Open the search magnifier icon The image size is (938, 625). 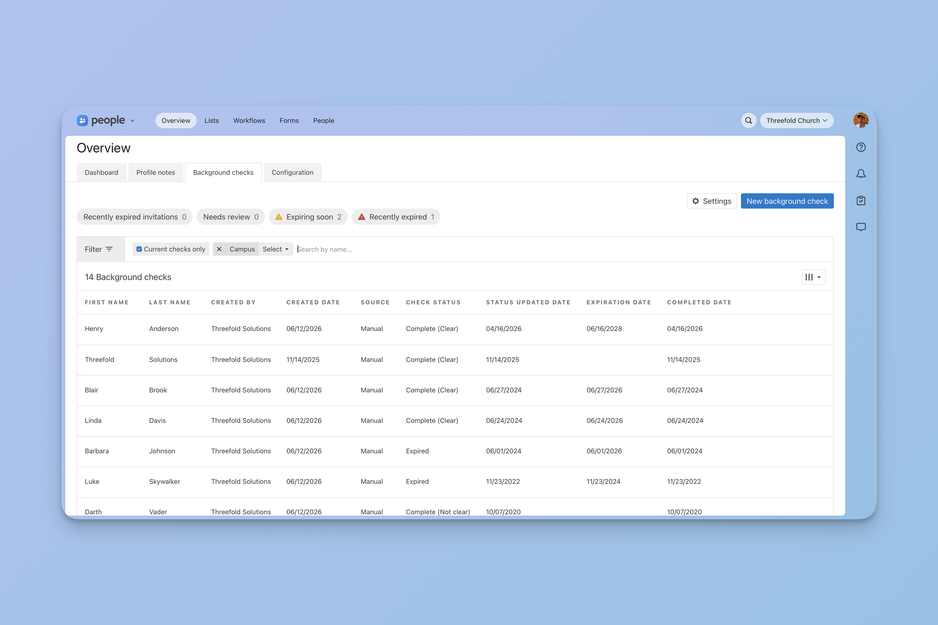click(749, 120)
